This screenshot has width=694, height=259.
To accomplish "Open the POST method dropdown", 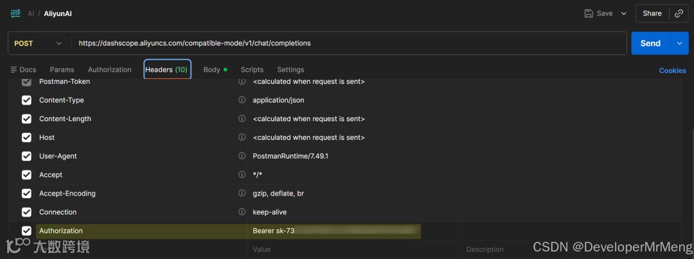I will (39, 44).
